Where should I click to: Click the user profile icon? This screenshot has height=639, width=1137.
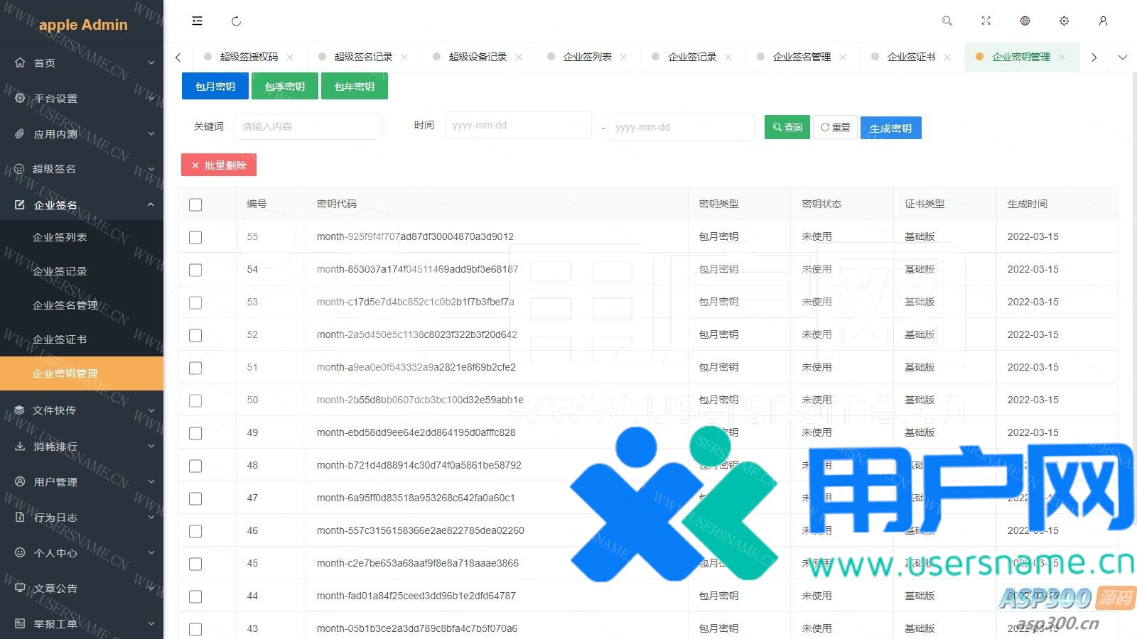coord(1103,21)
